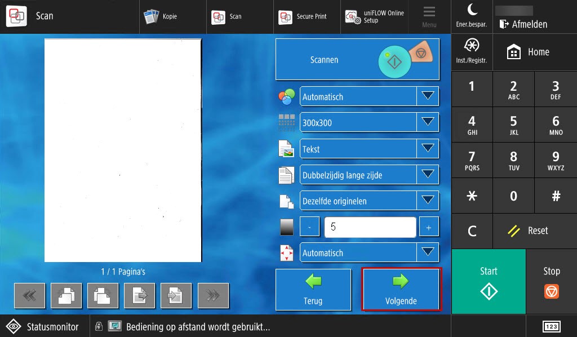Click the double-sided originals icon
Image resolution: width=577 pixels, height=337 pixels.
point(286,175)
